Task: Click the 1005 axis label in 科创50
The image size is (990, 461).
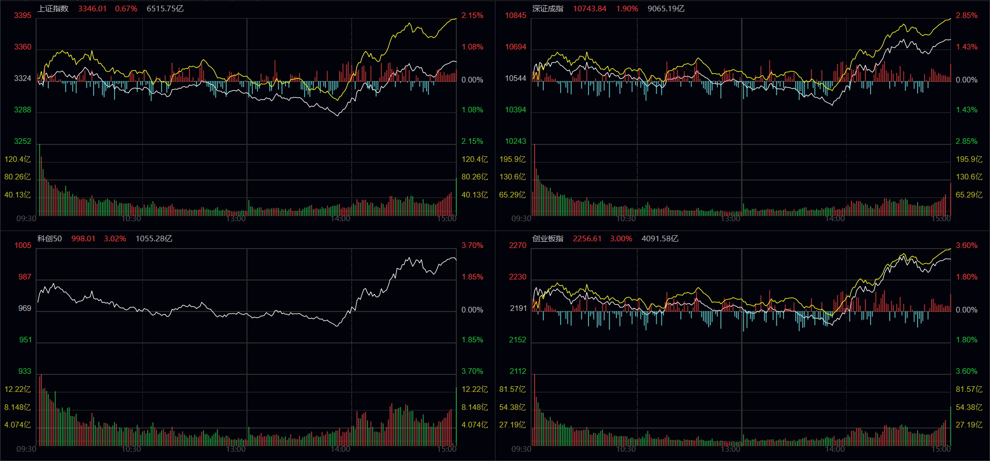Action: 23,245
